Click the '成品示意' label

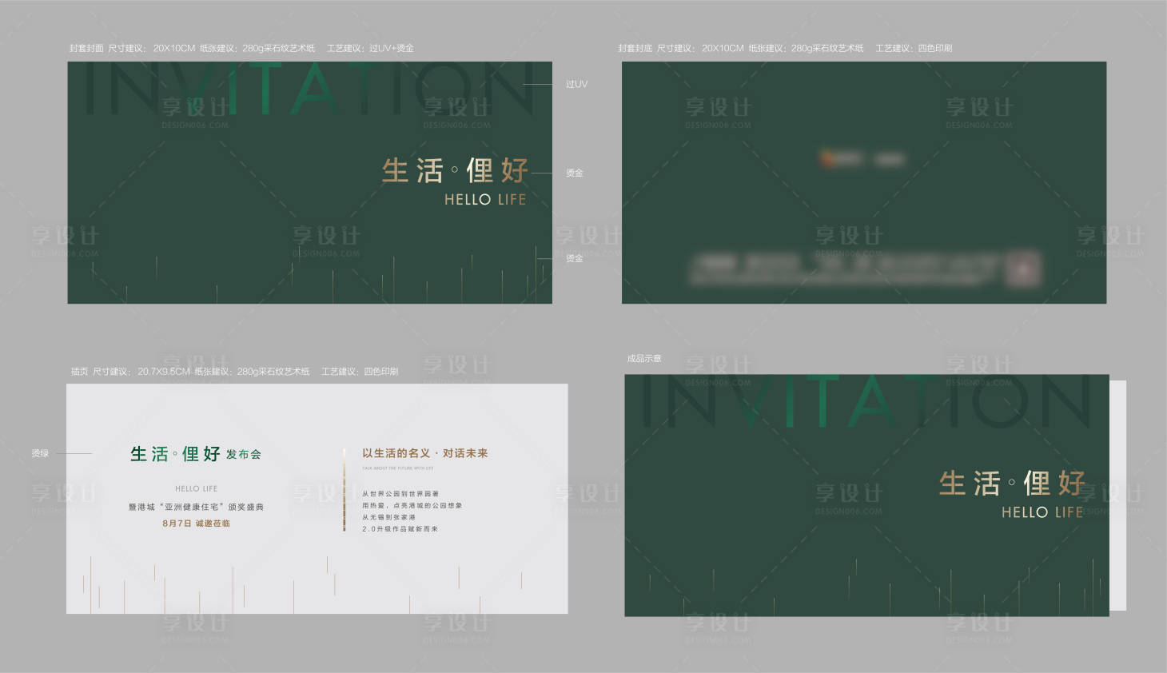(x=644, y=358)
